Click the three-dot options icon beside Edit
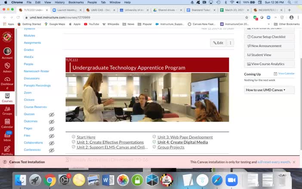 click(x=231, y=43)
